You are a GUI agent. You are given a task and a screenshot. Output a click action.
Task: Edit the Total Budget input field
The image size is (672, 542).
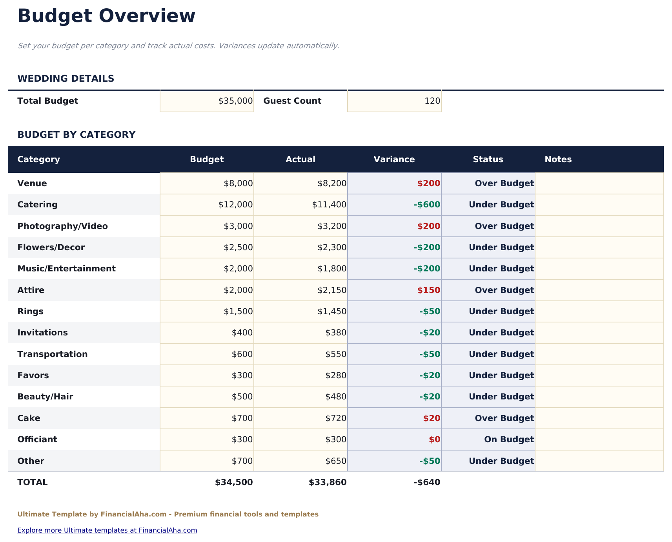[207, 101]
